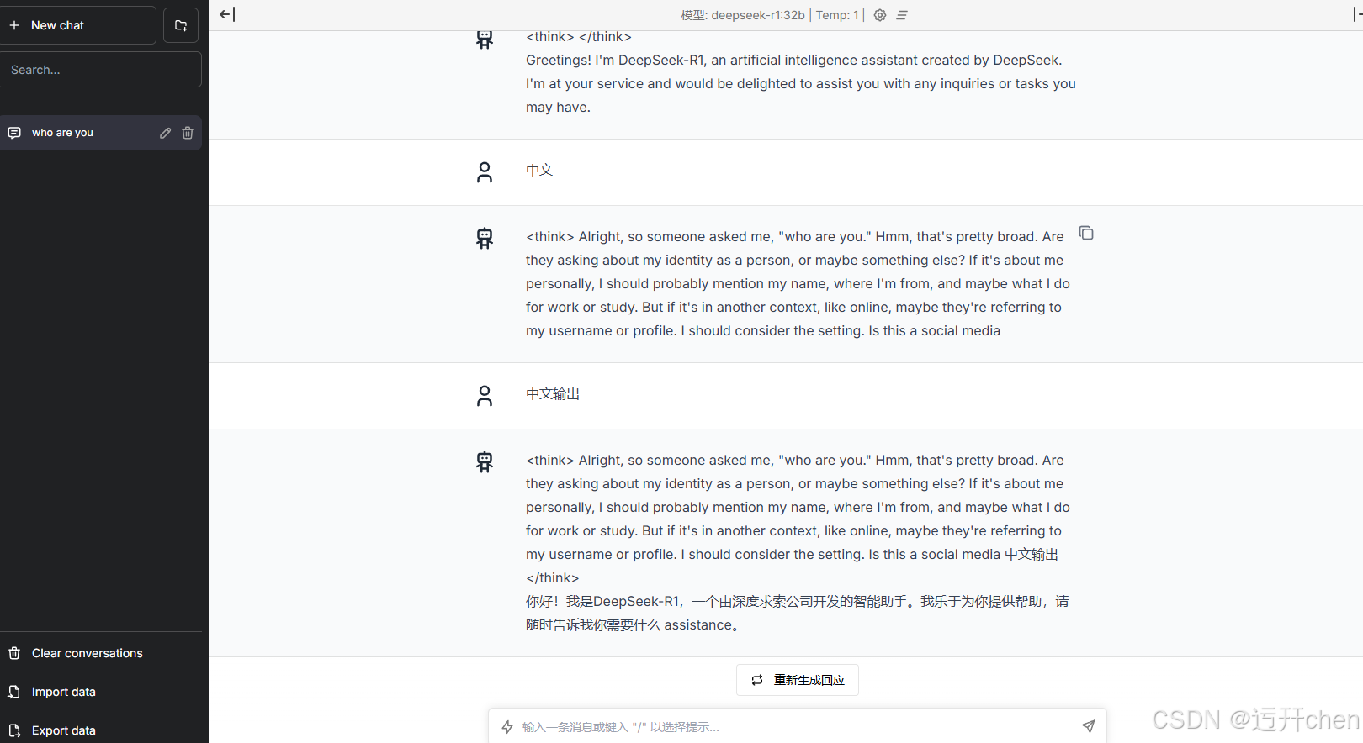Click robot avatar of Greetings reply

[x=485, y=39]
